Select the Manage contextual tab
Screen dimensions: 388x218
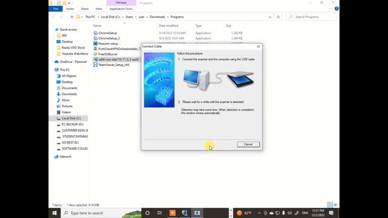click(x=121, y=2)
